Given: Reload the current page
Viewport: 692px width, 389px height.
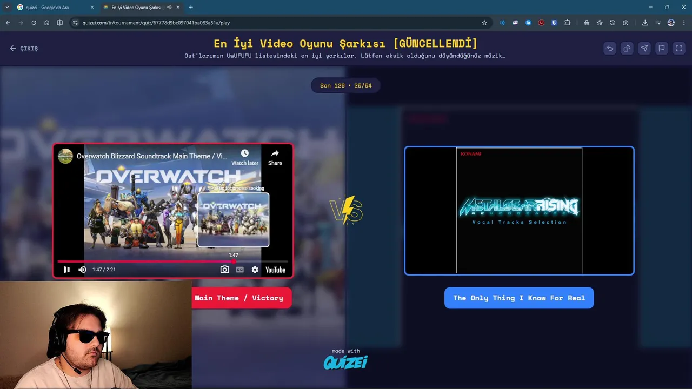Looking at the screenshot, I should click(x=34, y=23).
